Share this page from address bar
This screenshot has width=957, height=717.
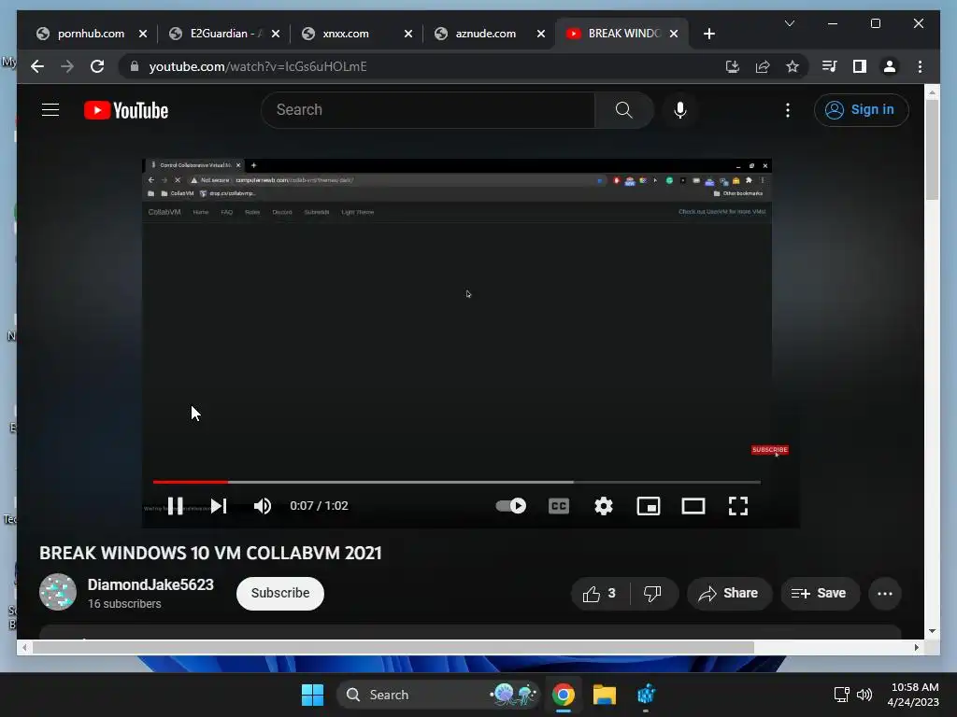[763, 66]
